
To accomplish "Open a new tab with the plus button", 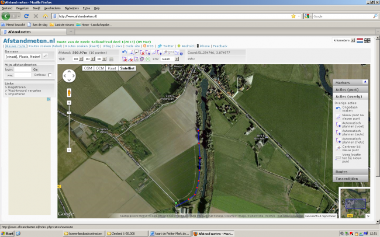I will tap(71, 32).
